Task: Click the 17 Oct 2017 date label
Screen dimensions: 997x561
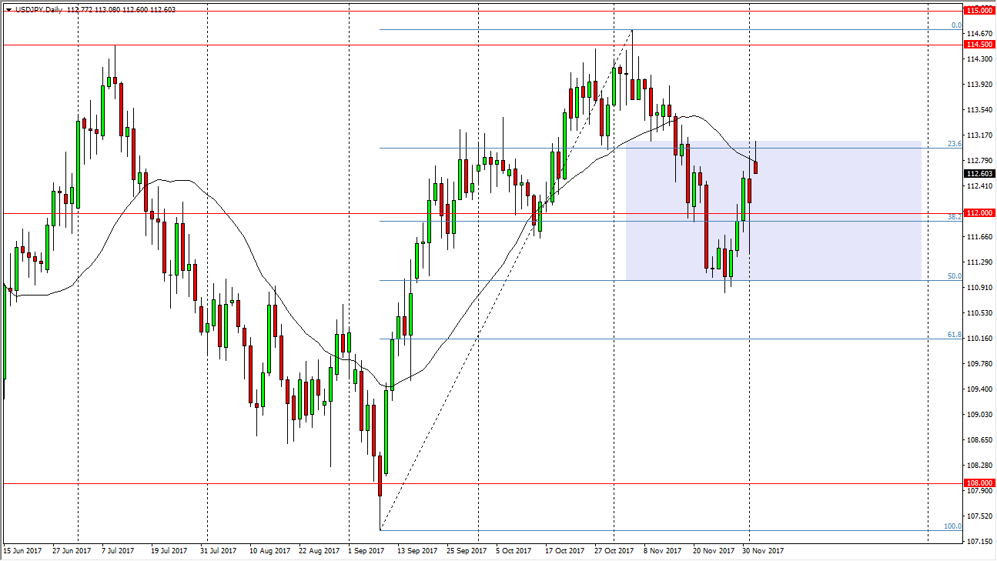Action: pos(564,551)
